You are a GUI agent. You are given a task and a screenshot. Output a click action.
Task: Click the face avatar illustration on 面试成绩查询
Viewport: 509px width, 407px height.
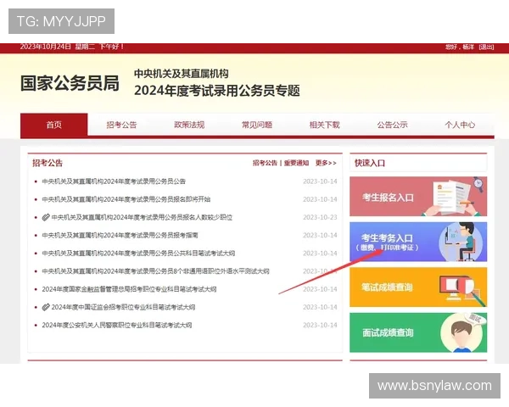tap(461, 333)
